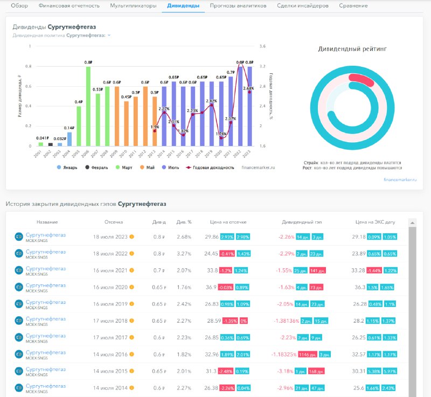
Task: Open Сургутнефтегаз link in 16 июля 2020 row
Action: (46, 285)
